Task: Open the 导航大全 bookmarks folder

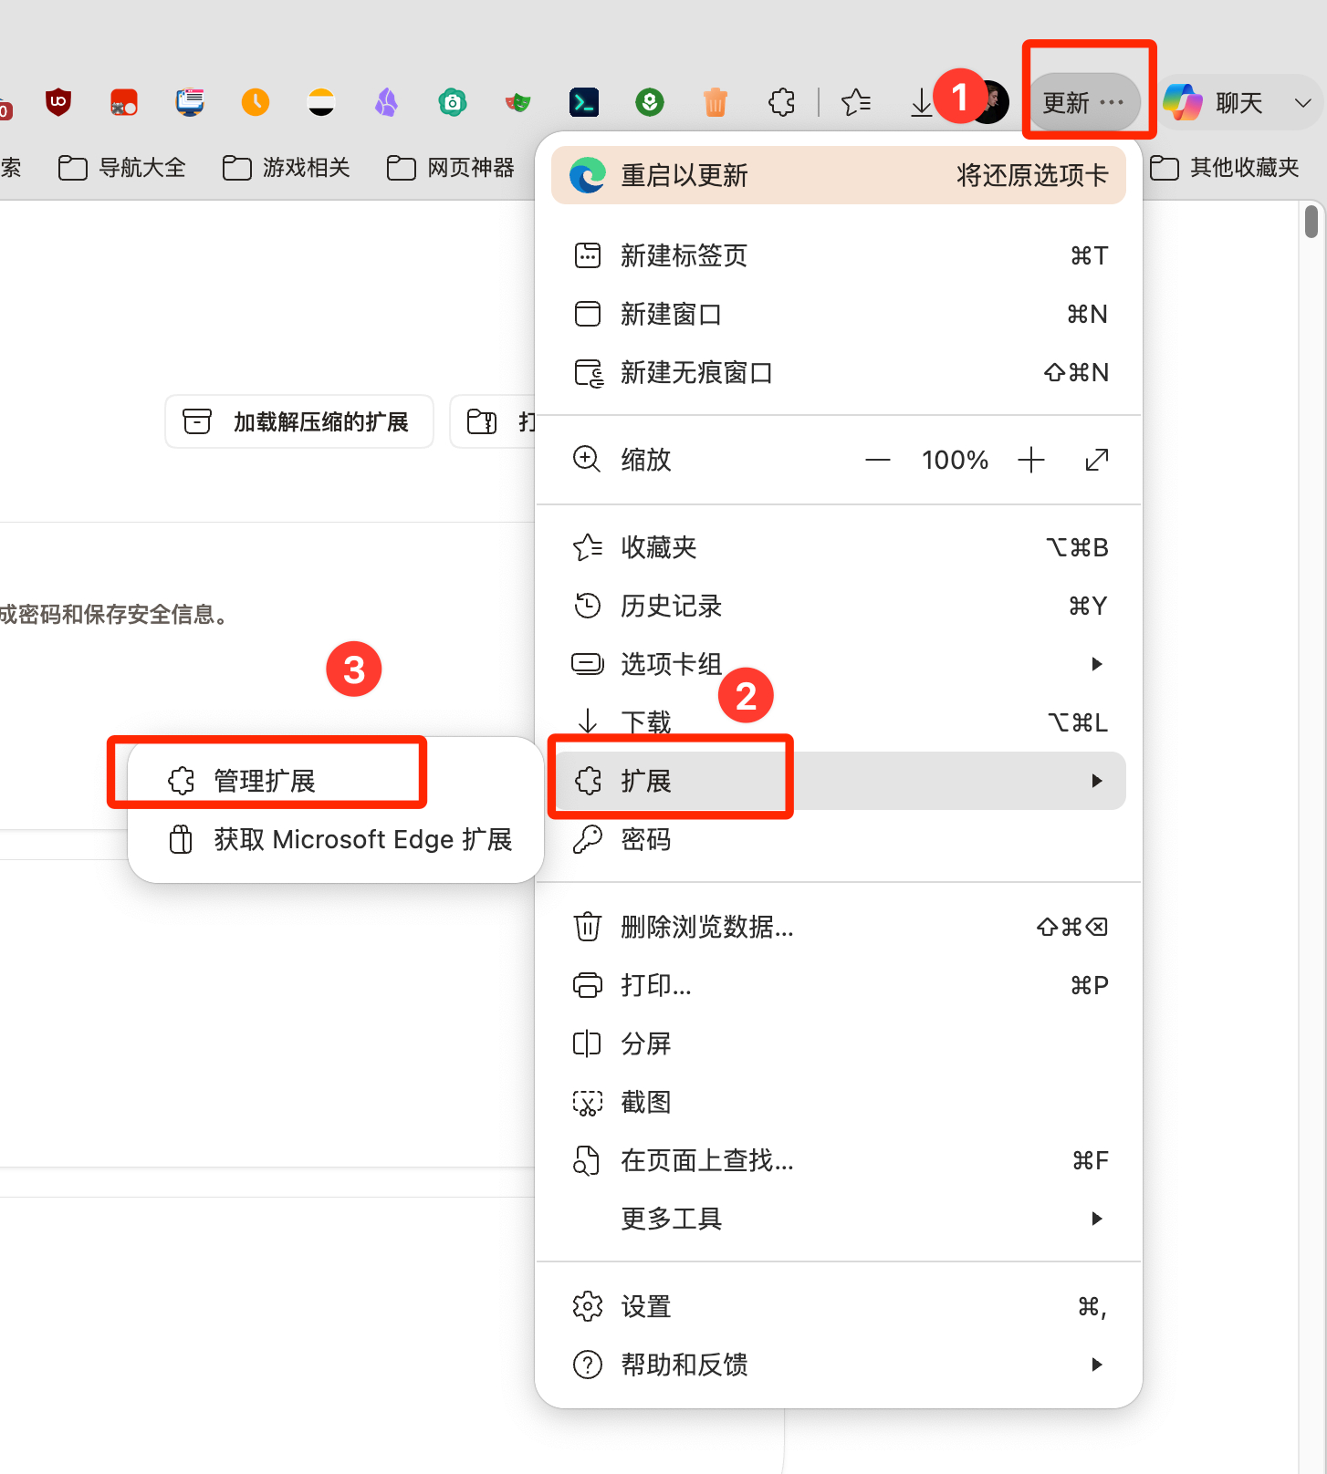Action: [x=122, y=168]
